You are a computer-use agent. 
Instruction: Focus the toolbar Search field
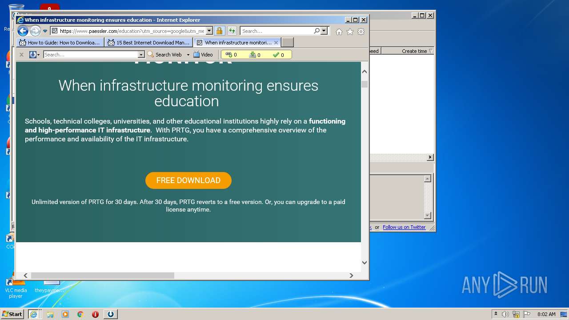91,55
